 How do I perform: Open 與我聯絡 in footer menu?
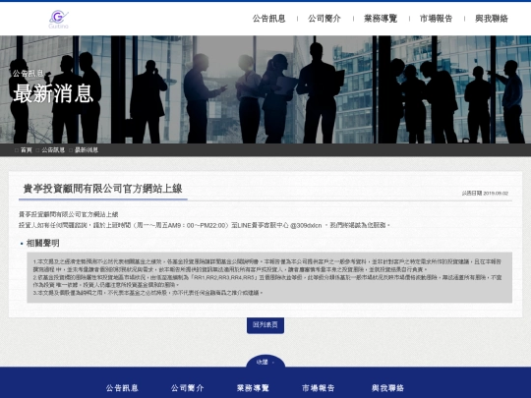(x=387, y=388)
